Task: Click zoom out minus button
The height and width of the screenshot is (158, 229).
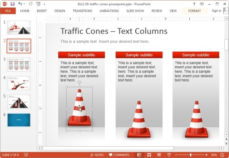Action: coord(176,155)
